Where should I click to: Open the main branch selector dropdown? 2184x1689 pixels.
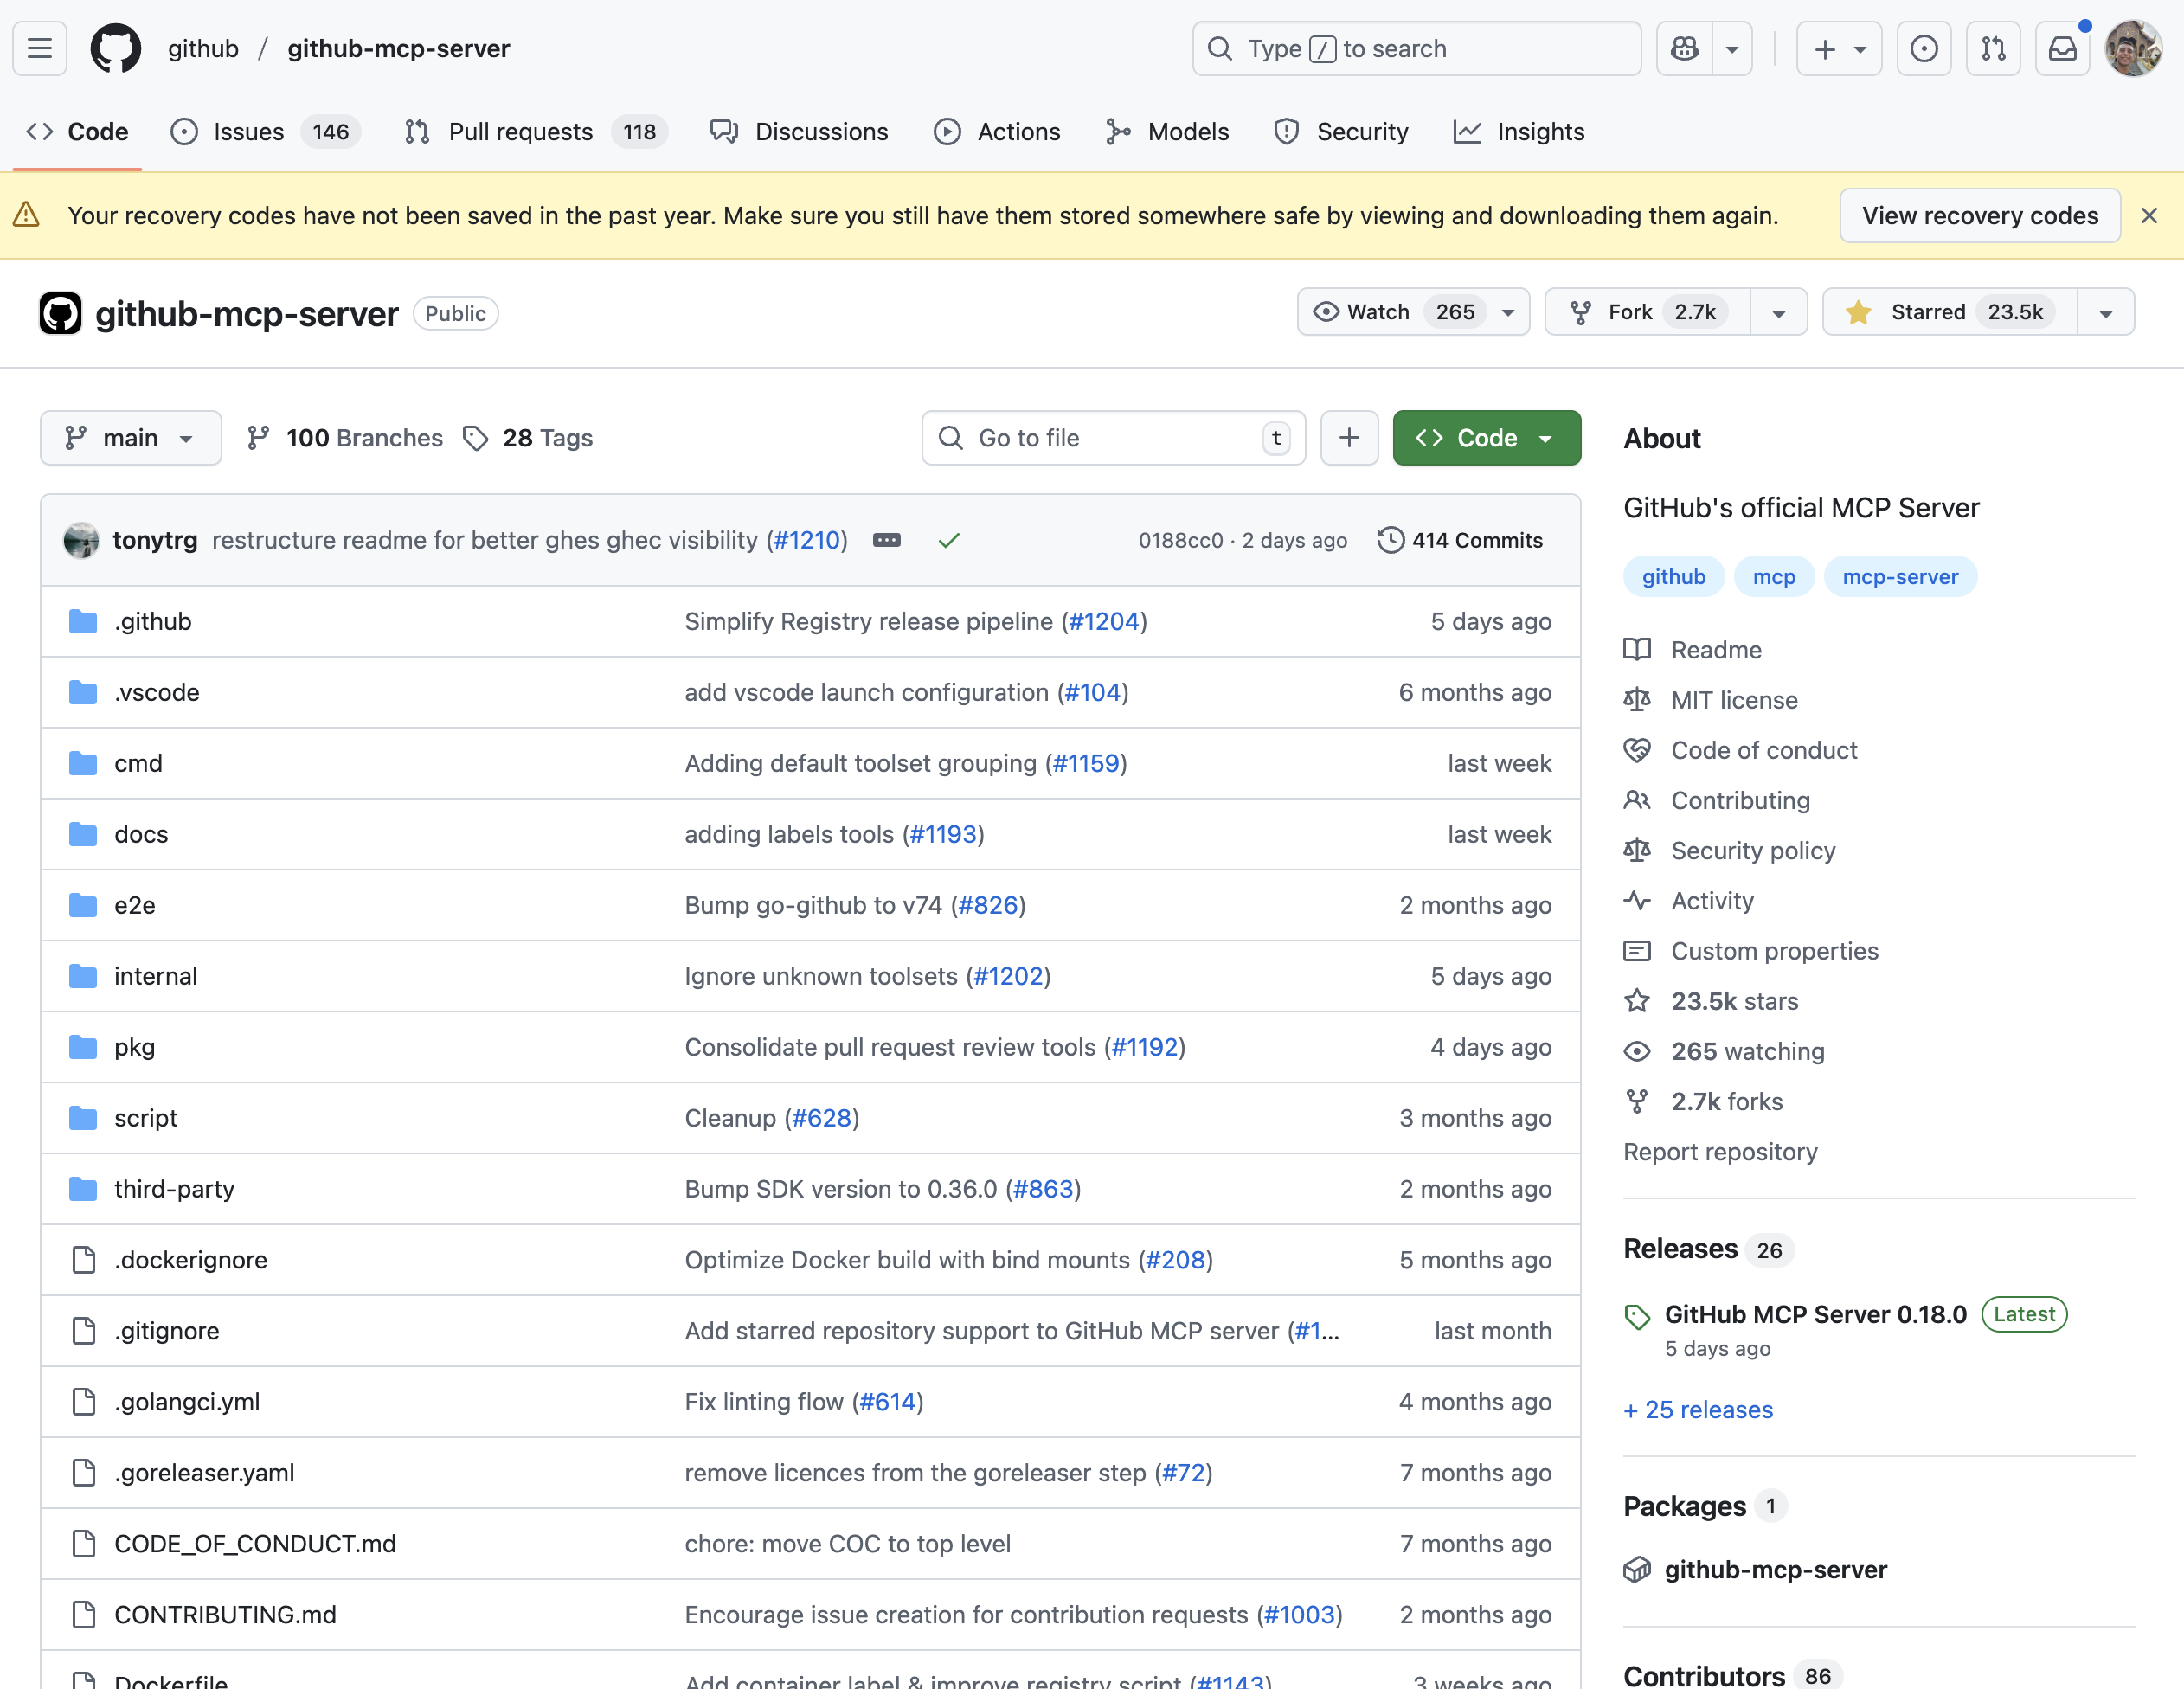click(x=130, y=437)
